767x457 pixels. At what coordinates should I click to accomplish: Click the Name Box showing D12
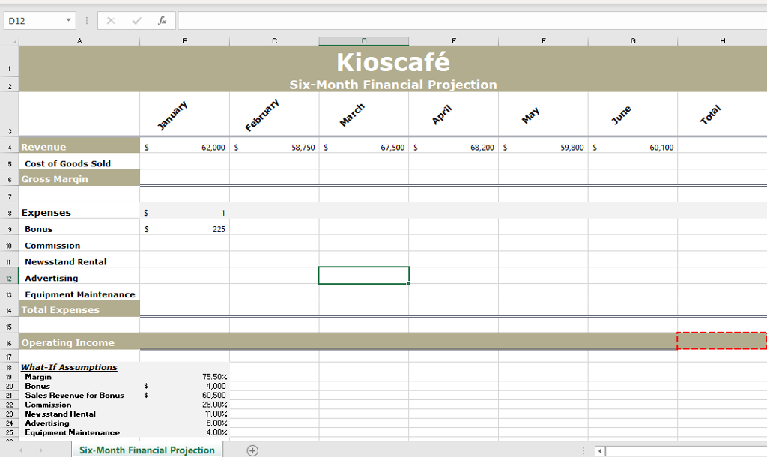pos(34,20)
